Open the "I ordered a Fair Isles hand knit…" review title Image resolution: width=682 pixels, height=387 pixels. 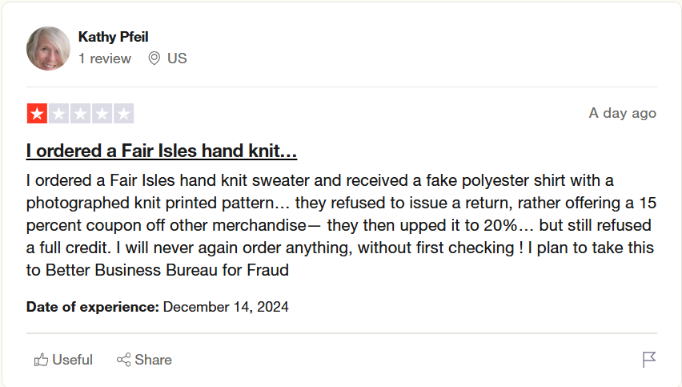(x=162, y=151)
